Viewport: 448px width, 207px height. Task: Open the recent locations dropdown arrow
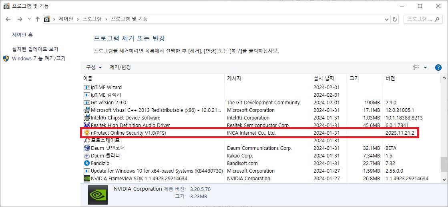pos(29,20)
